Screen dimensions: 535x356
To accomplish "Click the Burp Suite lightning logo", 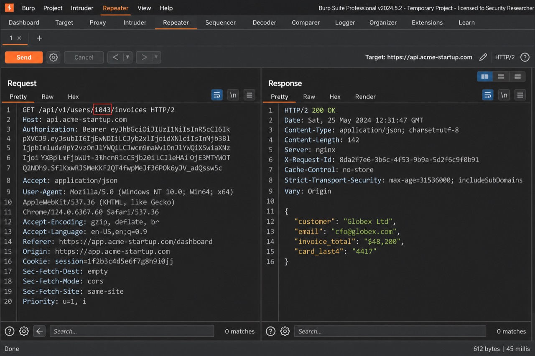I will [9, 8].
